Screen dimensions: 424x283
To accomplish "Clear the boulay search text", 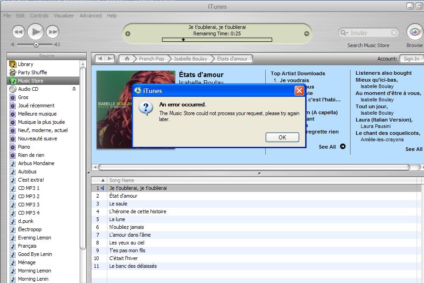I will click(x=394, y=33).
